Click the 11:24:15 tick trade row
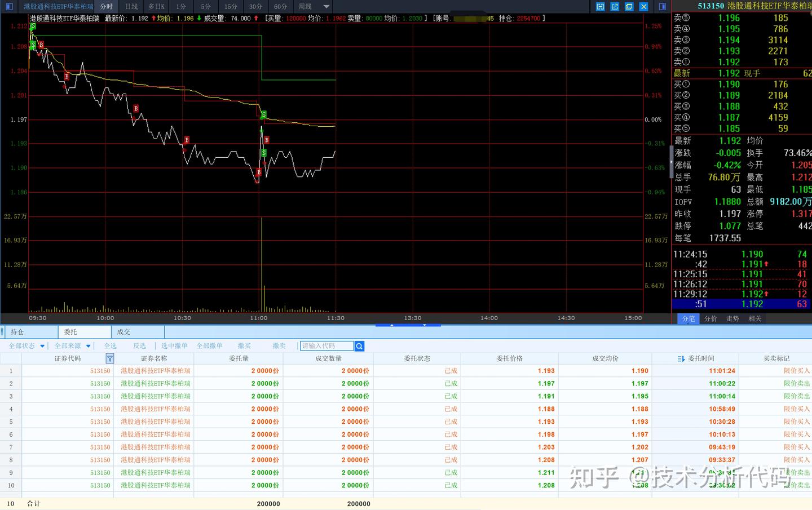The width and height of the screenshot is (812, 510). click(742, 254)
